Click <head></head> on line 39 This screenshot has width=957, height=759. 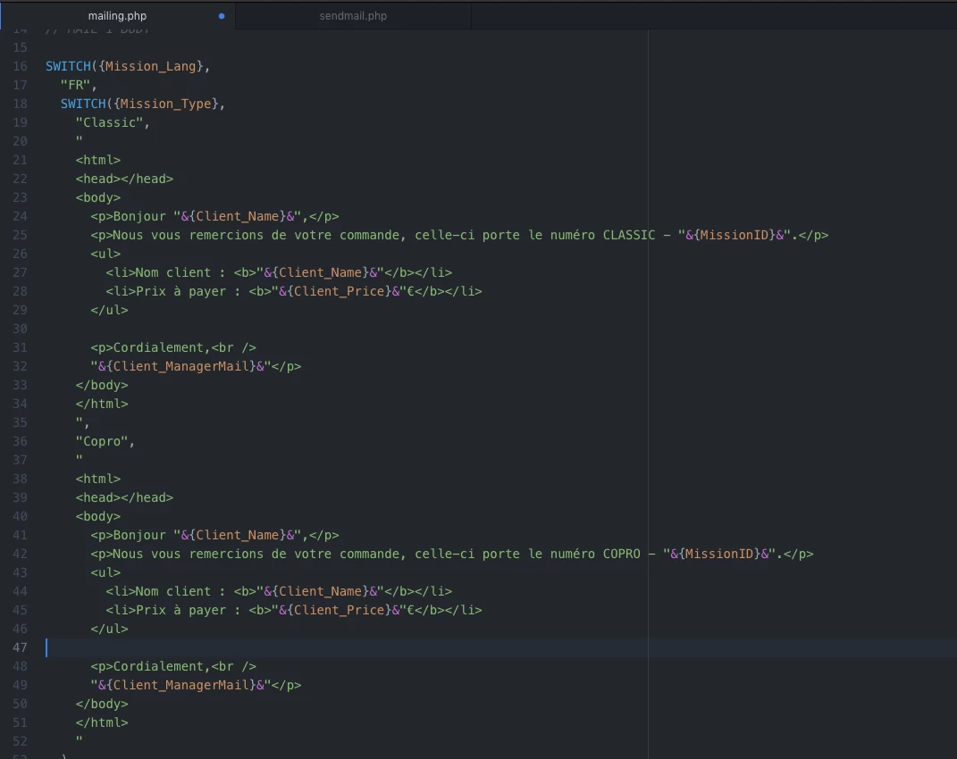(124, 498)
